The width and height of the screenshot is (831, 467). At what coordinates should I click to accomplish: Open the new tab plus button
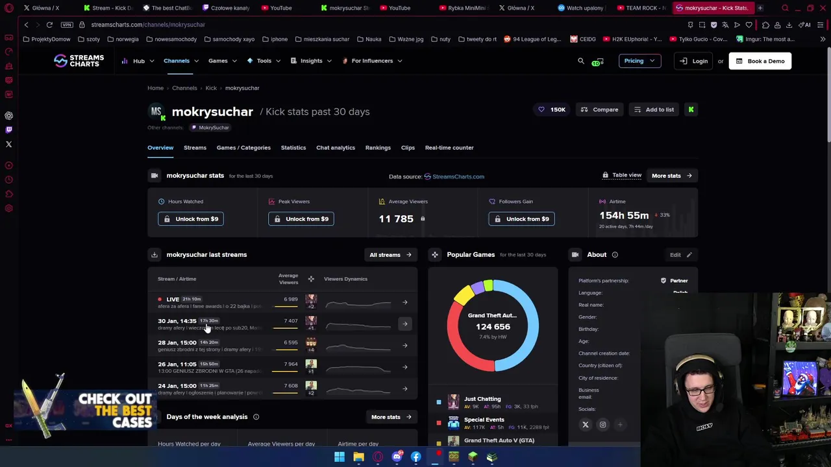coord(760,8)
